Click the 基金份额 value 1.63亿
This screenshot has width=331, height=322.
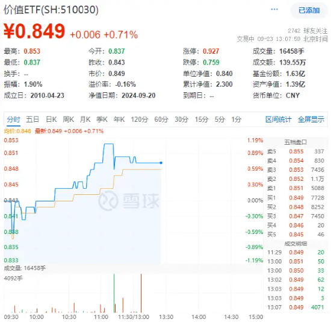[295, 74]
